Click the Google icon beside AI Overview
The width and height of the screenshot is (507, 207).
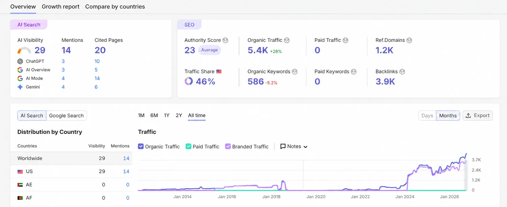[x=20, y=70]
